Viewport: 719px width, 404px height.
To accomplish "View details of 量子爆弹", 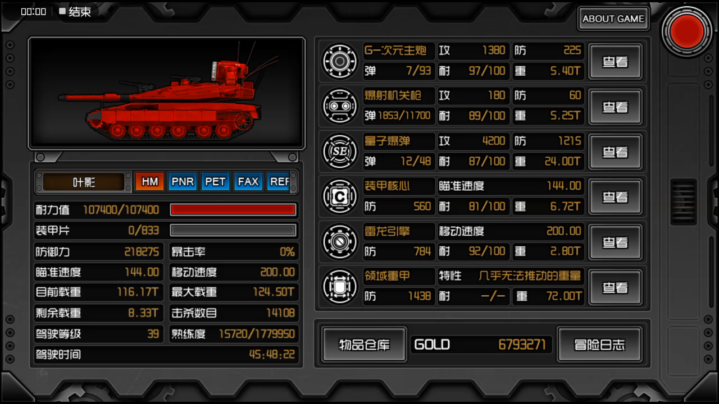I will [x=615, y=152].
